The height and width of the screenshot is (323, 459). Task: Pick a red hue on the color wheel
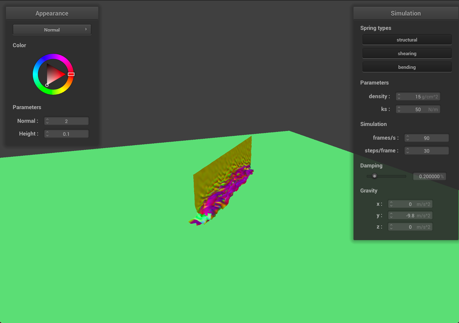coord(72,74)
